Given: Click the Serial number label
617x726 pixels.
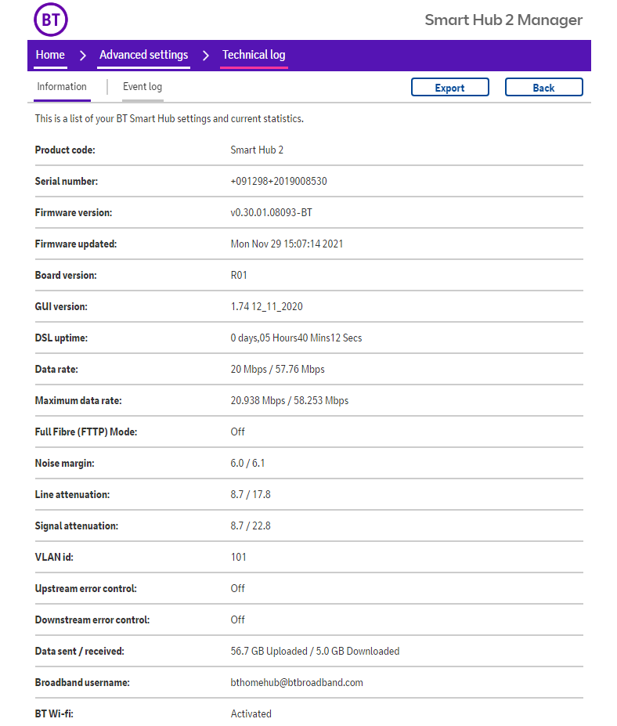Looking at the screenshot, I should tap(67, 181).
